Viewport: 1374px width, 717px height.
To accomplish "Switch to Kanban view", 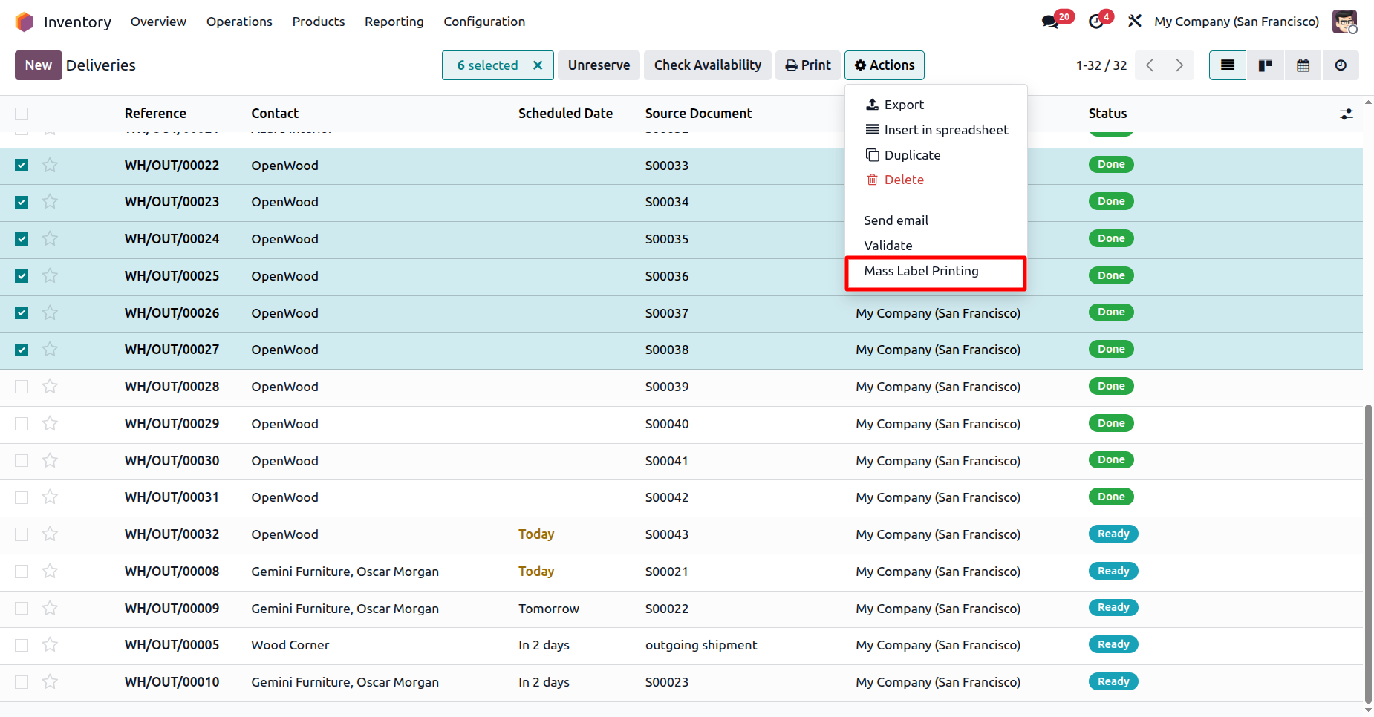I will [x=1265, y=65].
